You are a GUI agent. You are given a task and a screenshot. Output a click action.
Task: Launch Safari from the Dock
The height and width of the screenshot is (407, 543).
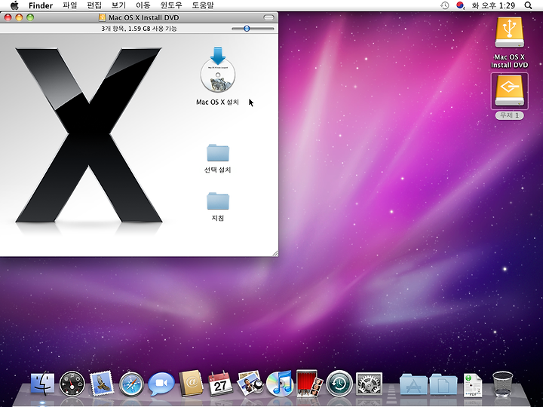pyautogui.click(x=131, y=384)
